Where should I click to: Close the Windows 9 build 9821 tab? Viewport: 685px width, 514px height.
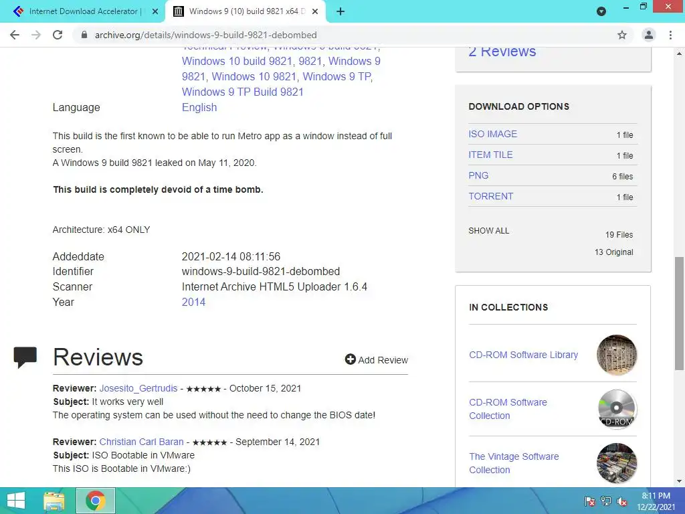(315, 11)
